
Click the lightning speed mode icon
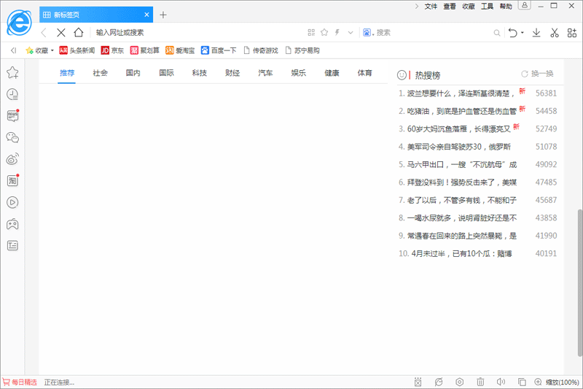337,32
